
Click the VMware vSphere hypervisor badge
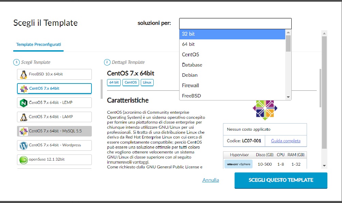coord(238,164)
